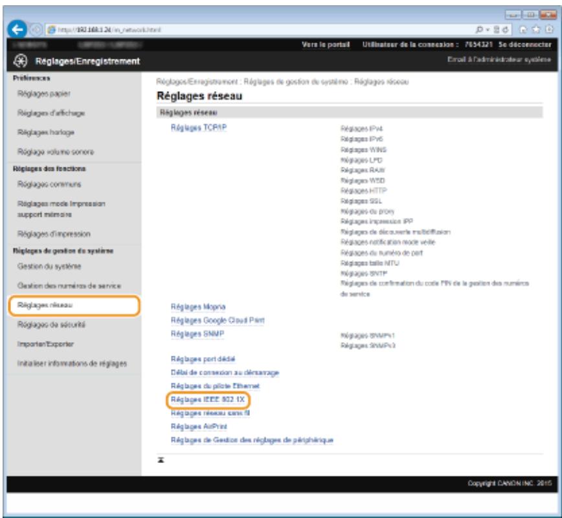Open the Réglages Mopria link
The height and width of the screenshot is (518, 562).
coord(198,307)
